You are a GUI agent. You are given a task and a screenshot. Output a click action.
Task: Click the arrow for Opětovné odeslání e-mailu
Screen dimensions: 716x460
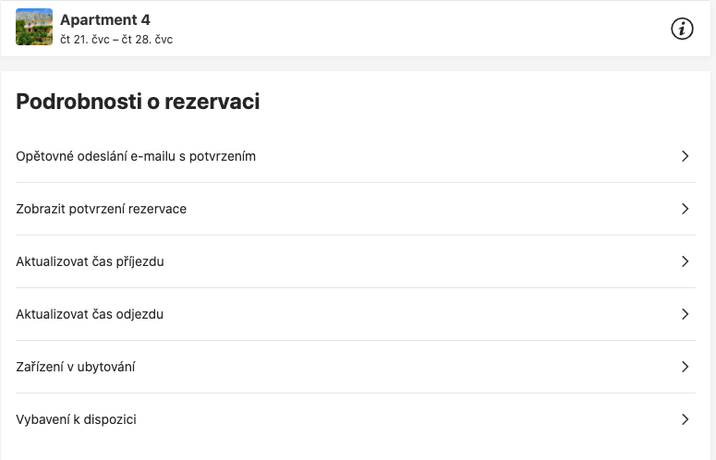pyautogui.click(x=685, y=156)
